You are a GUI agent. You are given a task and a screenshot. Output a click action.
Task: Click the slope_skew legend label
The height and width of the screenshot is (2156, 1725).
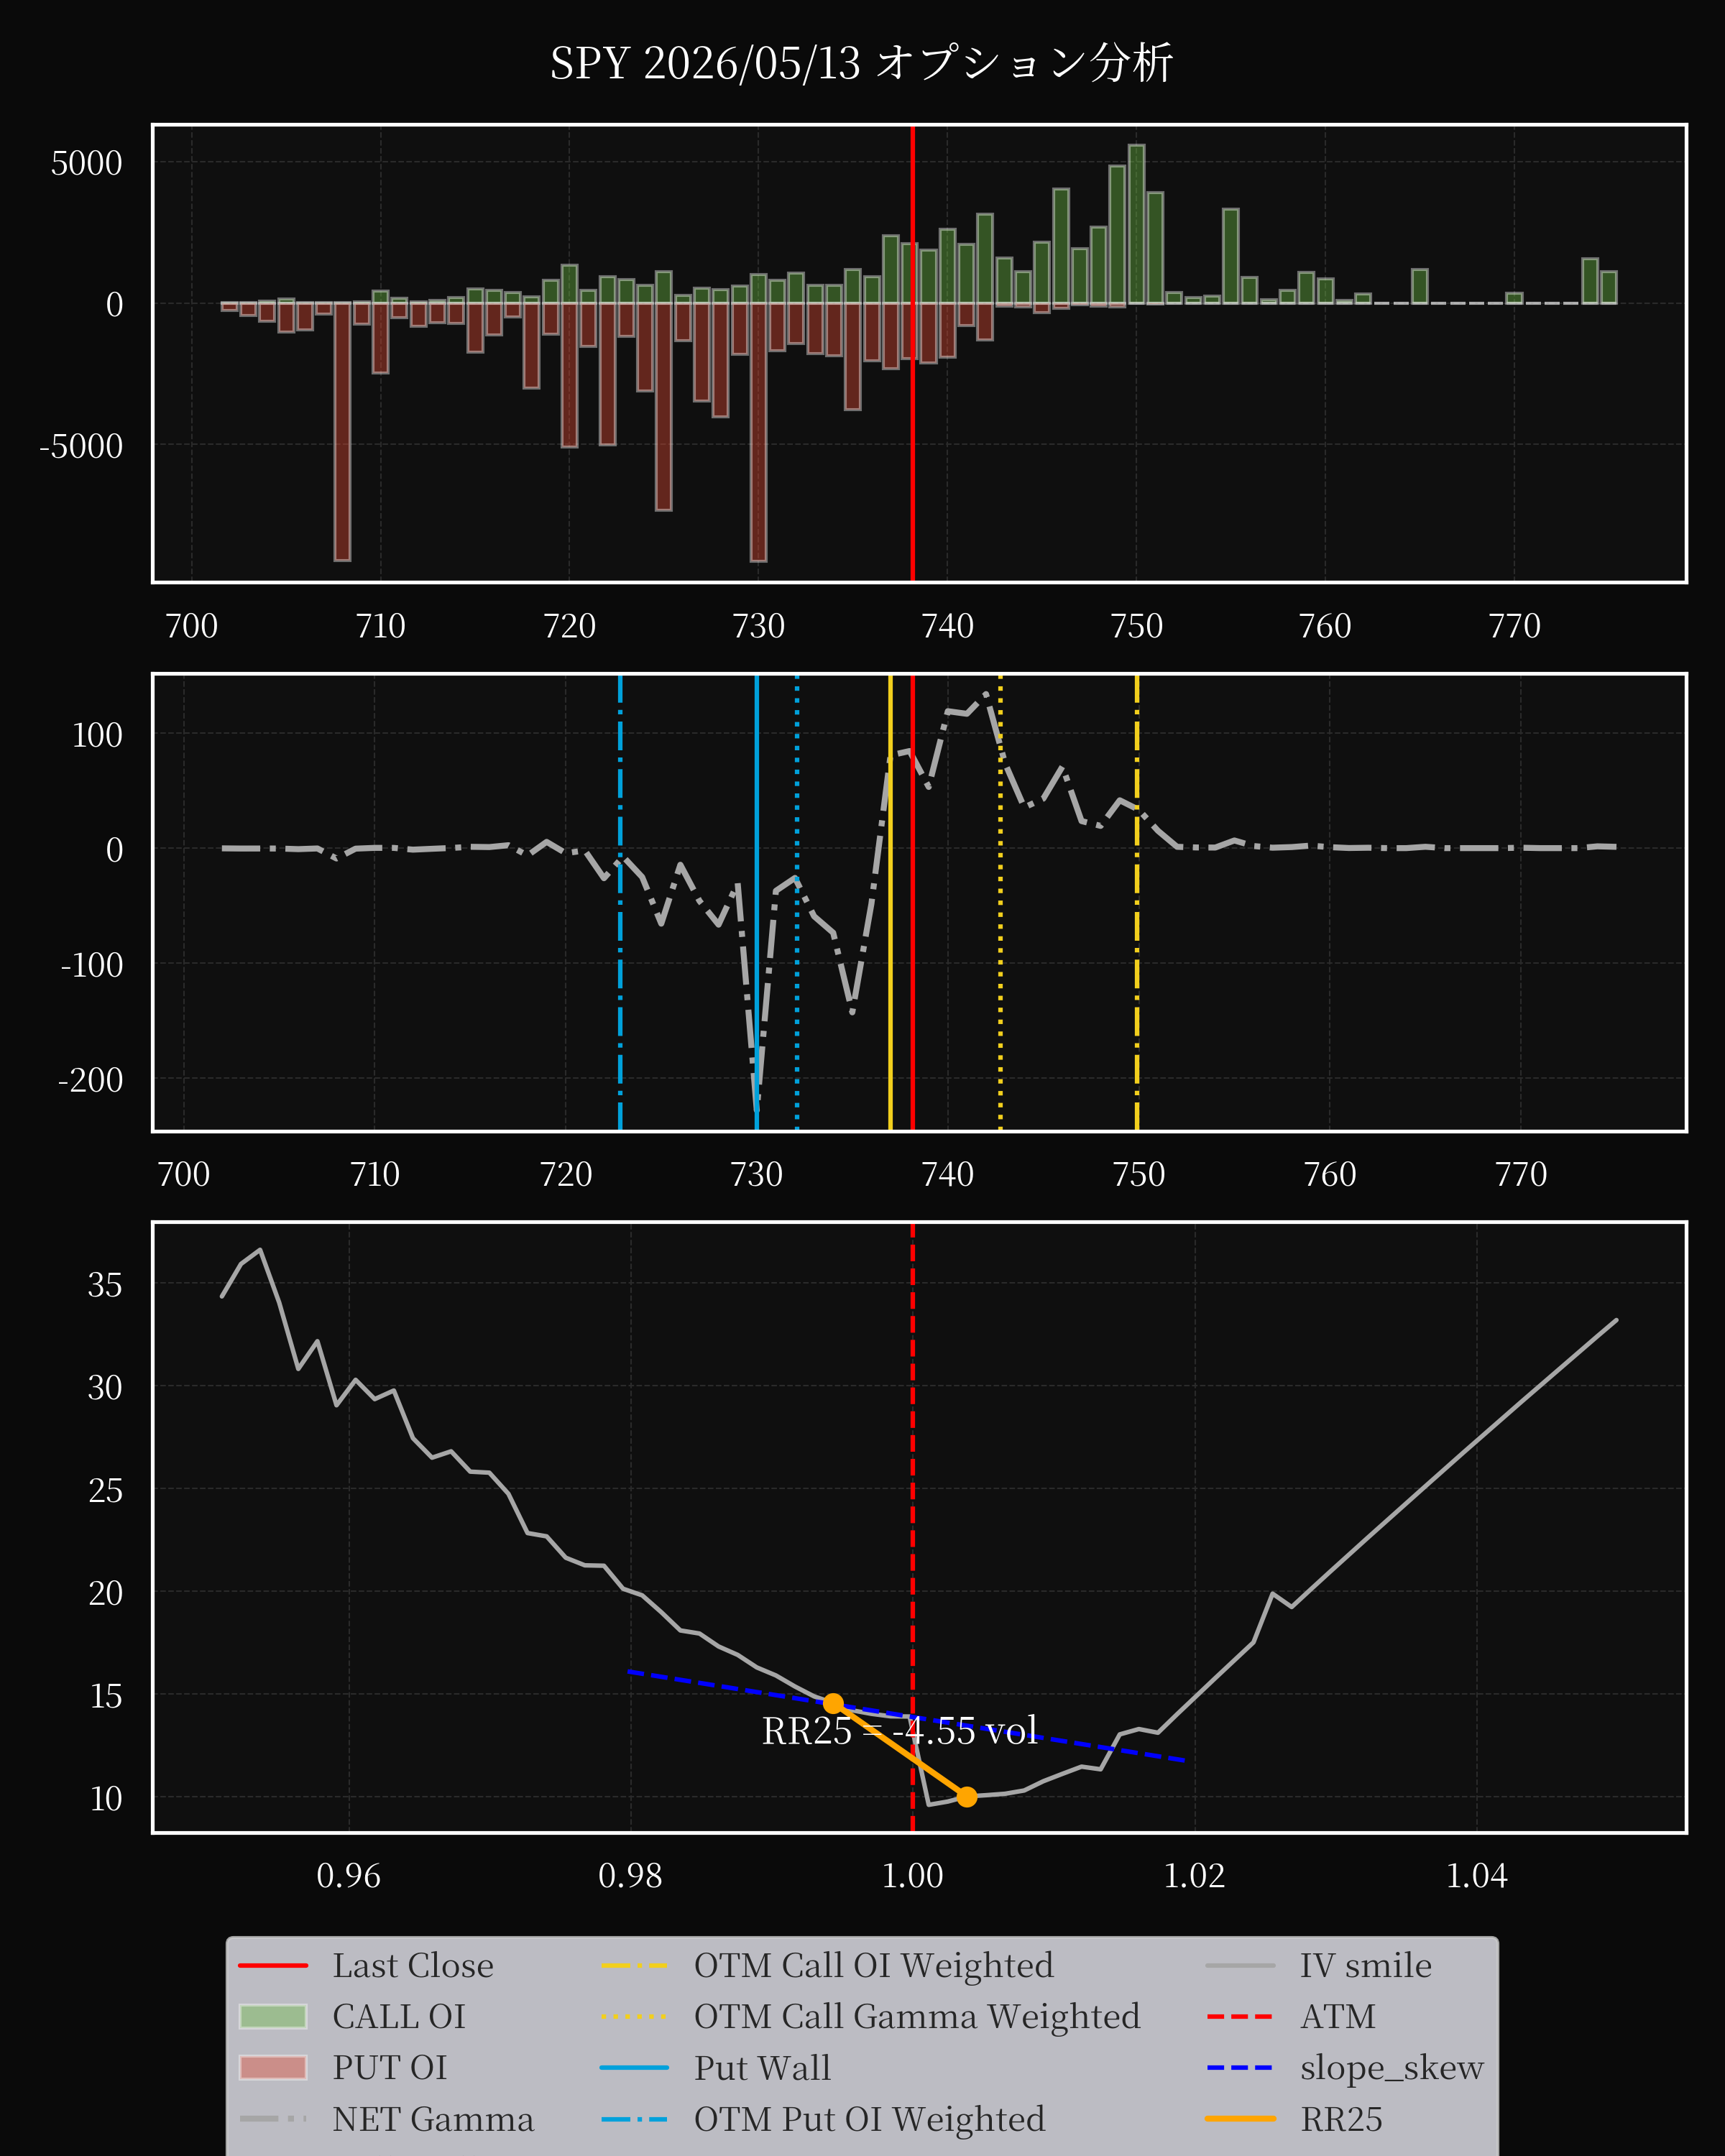[x=1392, y=2068]
